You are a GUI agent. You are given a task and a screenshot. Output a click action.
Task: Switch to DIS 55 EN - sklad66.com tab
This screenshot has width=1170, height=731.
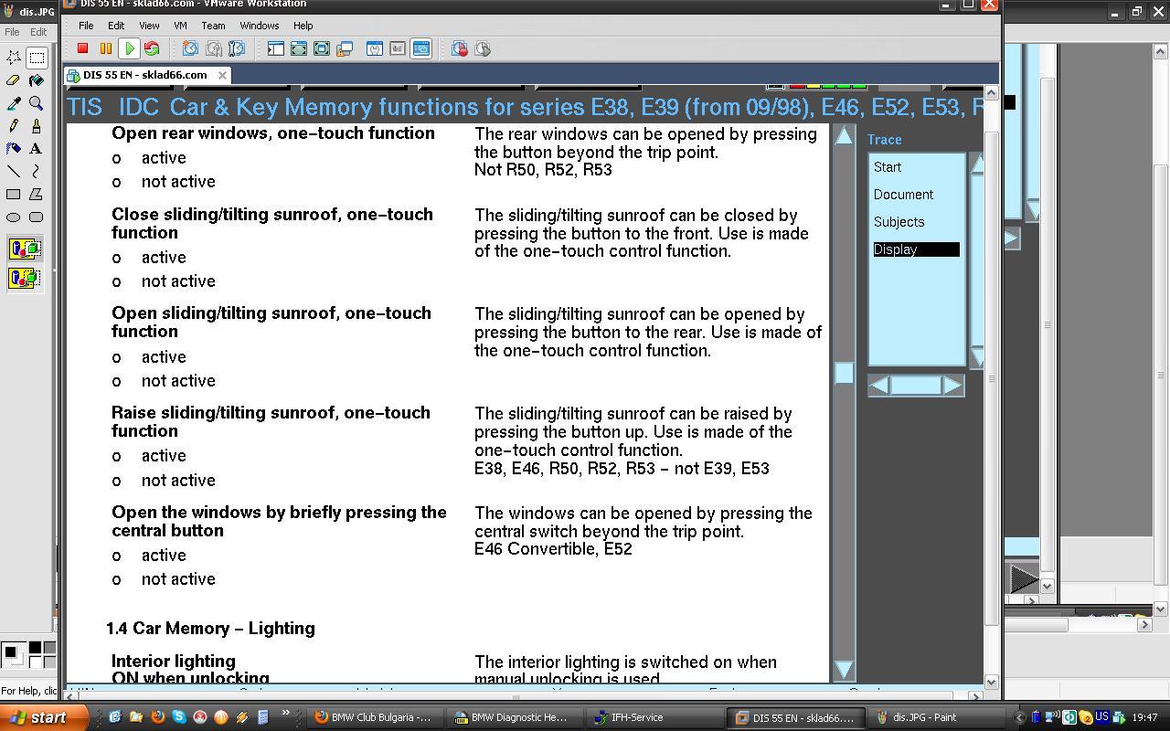tap(145, 75)
